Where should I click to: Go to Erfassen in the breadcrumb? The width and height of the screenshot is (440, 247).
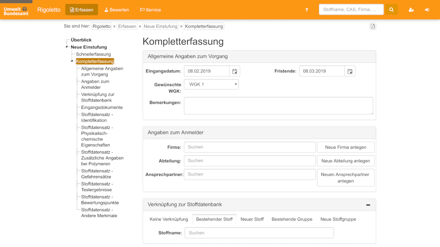127,26
